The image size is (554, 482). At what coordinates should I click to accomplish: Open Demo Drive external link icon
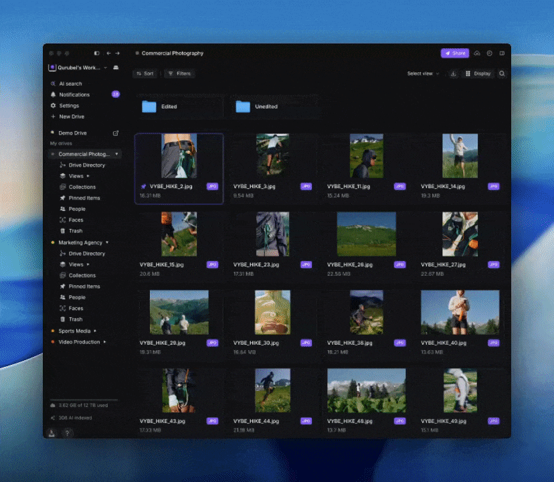(116, 133)
